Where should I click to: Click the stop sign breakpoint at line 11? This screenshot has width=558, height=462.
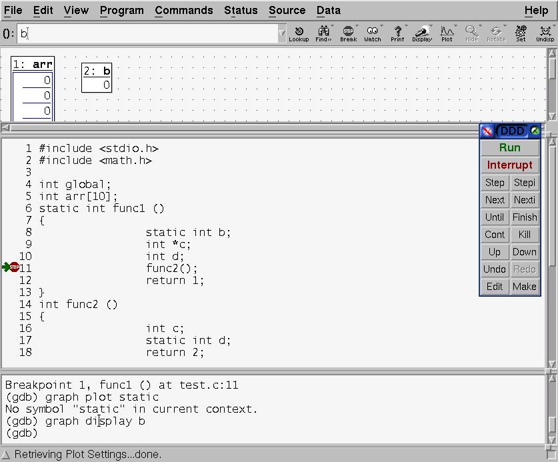coord(14,267)
